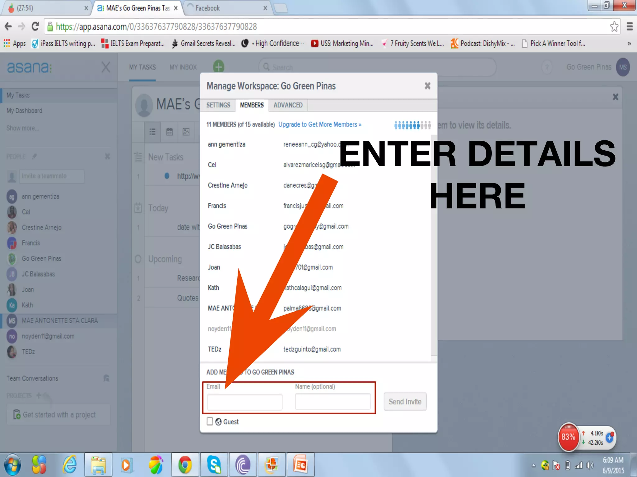Click the asana logo
The width and height of the screenshot is (637, 477).
pyautogui.click(x=29, y=67)
